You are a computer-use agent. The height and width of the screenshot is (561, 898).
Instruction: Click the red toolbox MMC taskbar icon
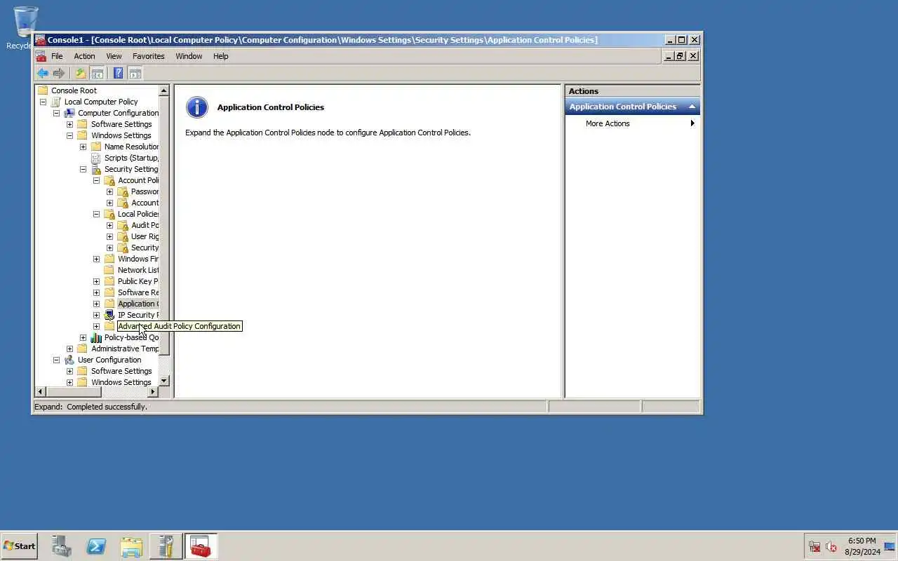click(201, 546)
